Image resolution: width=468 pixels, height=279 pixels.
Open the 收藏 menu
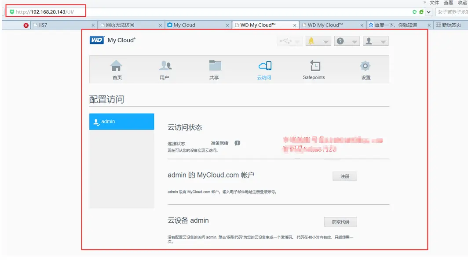(x=462, y=3)
